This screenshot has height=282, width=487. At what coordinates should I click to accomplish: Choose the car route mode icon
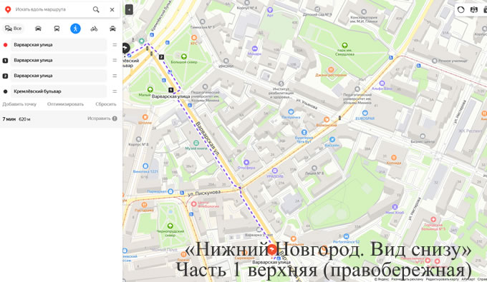[x=38, y=29]
